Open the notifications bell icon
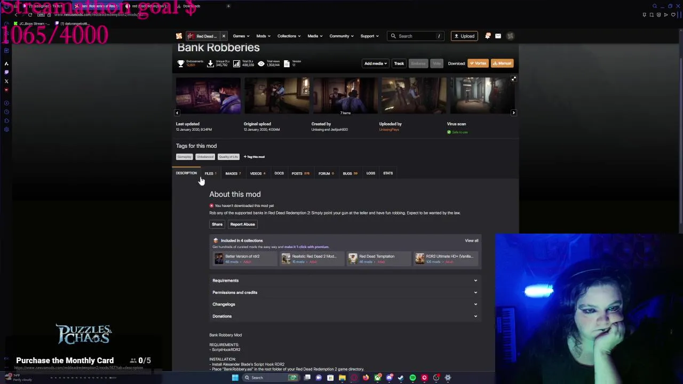The width and height of the screenshot is (683, 384). [488, 36]
